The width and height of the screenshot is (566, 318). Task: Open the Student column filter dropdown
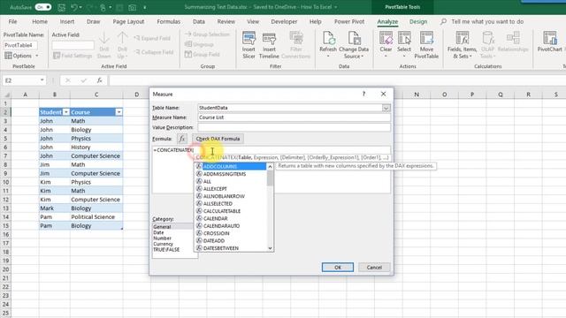tap(65, 112)
